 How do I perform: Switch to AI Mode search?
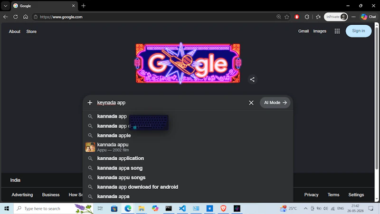(x=275, y=103)
